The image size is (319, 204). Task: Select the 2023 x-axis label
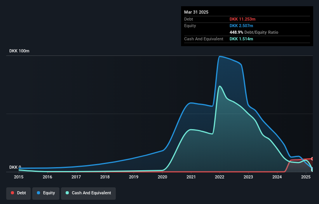(248, 177)
